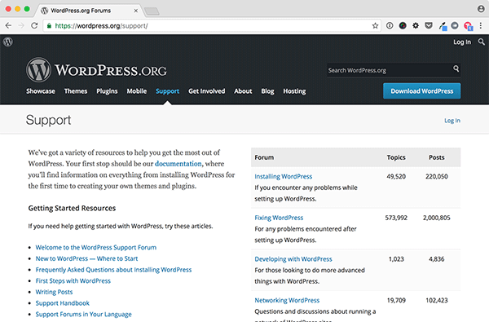
Task: Click the 49,520 topics count
Action: point(396,177)
